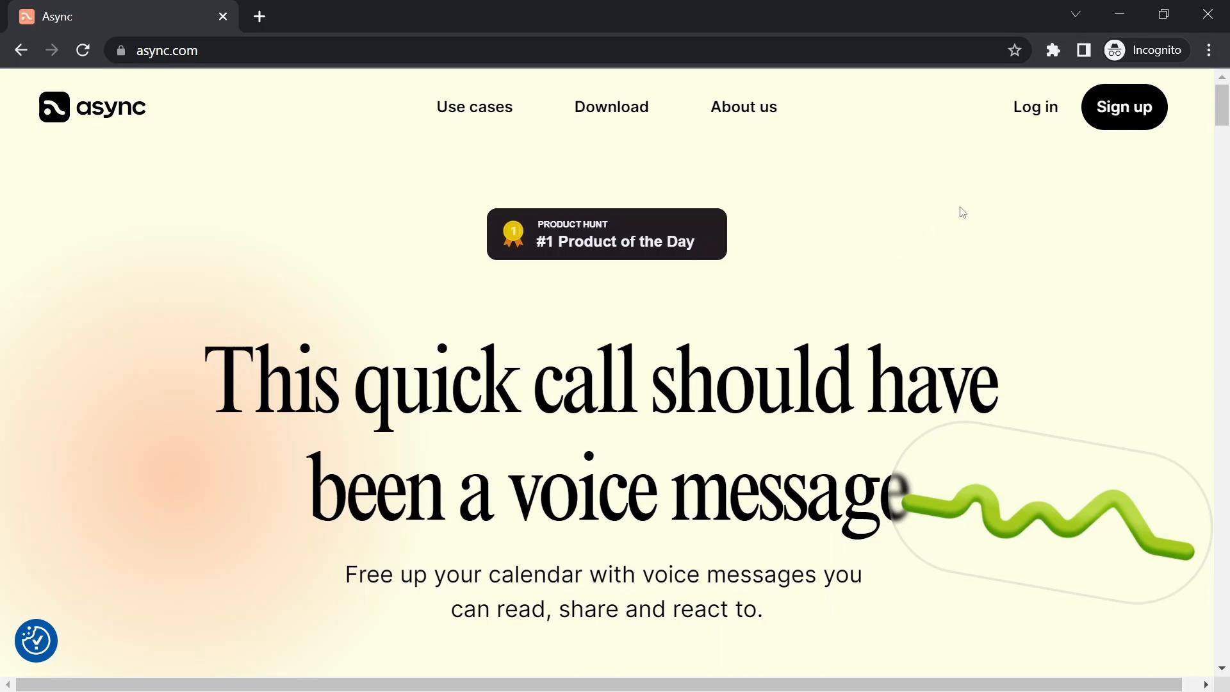
Task: Click the Product Hunt #1 badge icon
Action: [514, 233]
